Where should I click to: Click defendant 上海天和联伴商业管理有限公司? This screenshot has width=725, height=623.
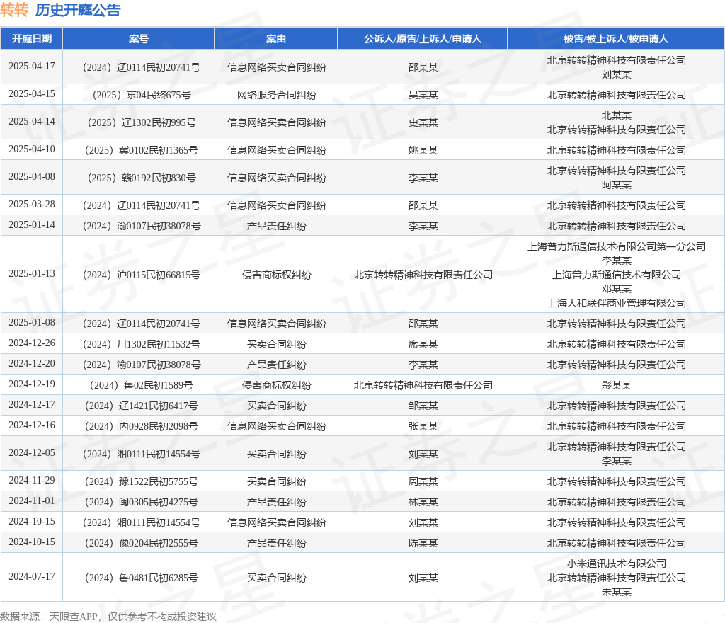617,303
